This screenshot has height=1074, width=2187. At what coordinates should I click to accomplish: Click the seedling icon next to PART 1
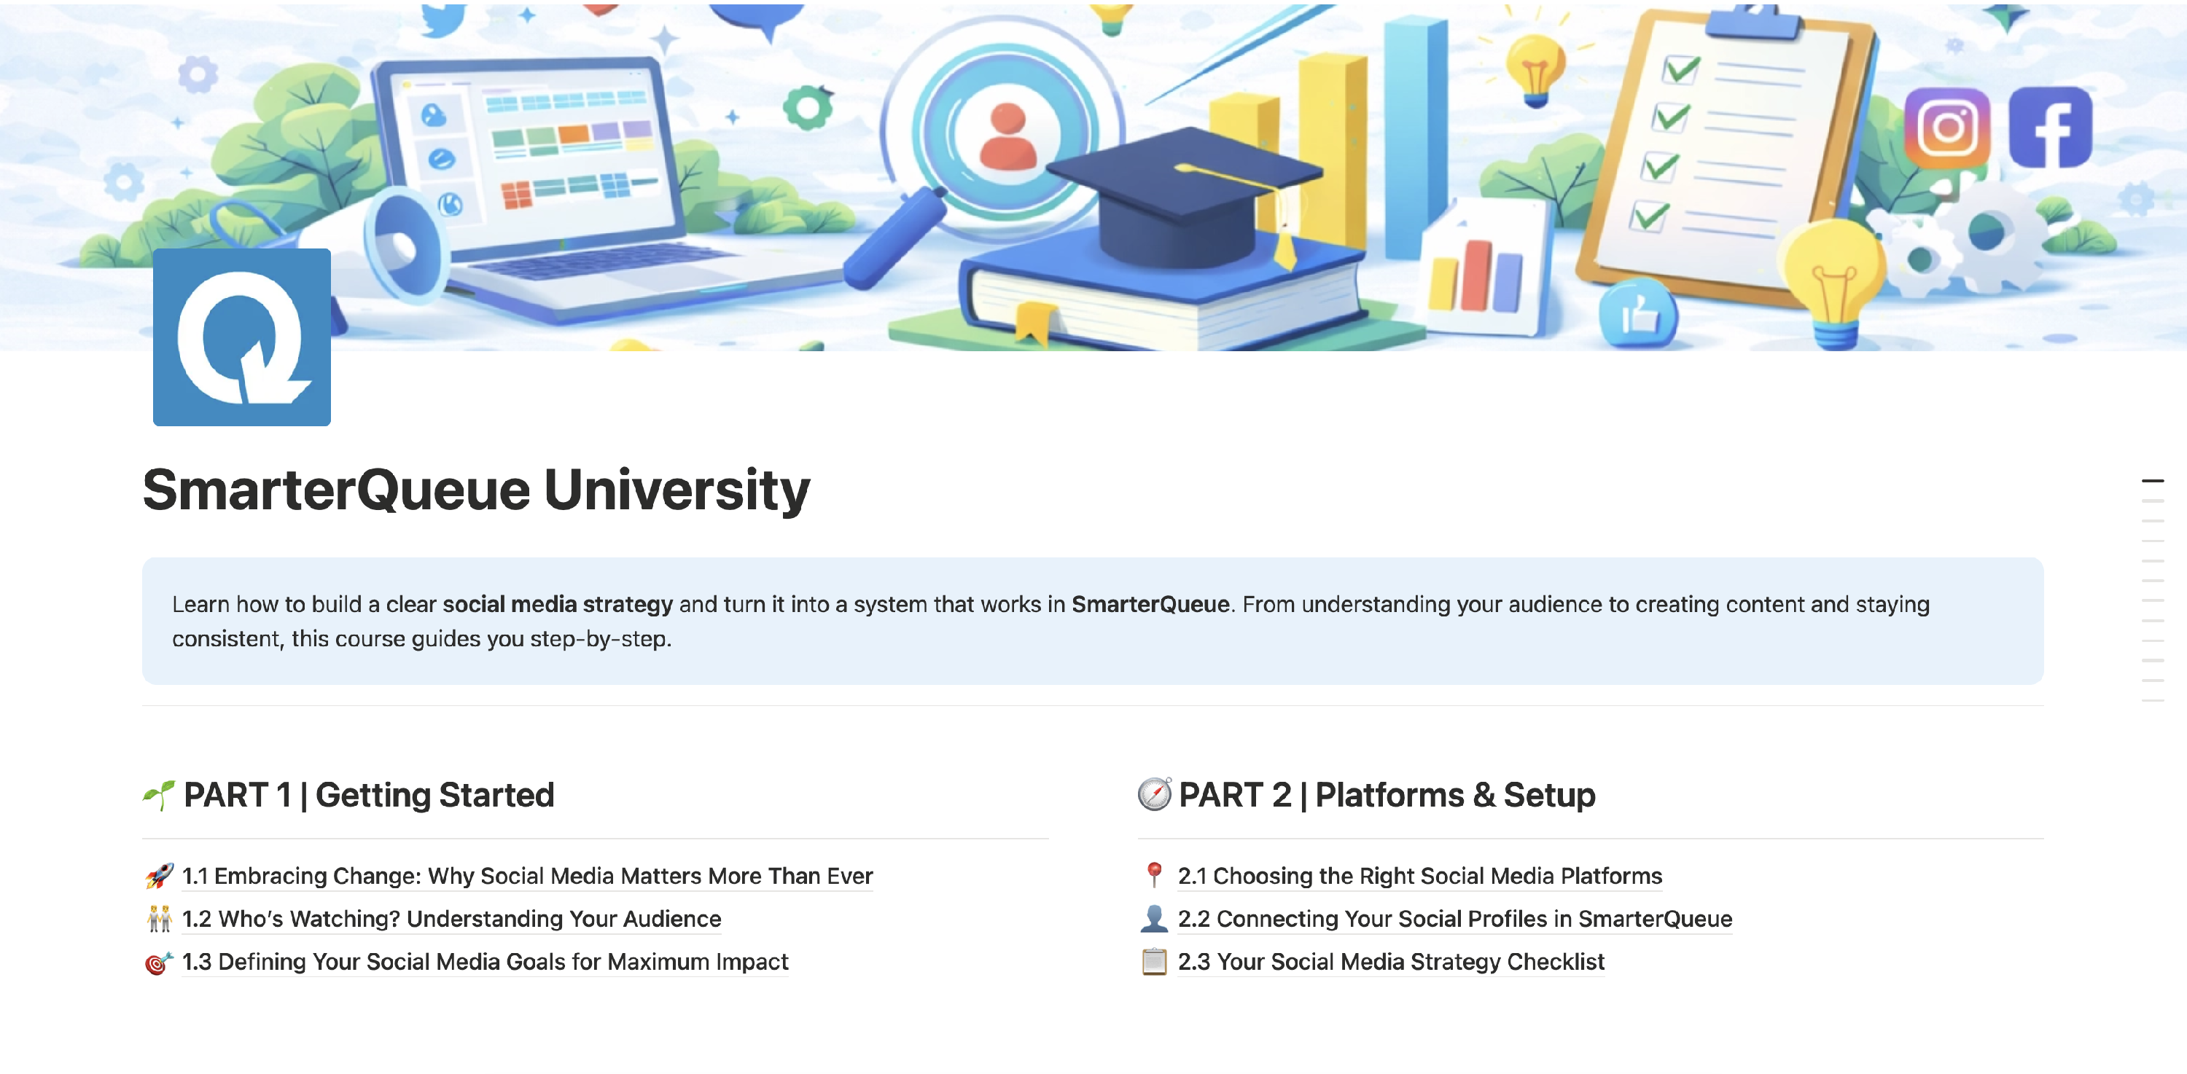pos(159,795)
